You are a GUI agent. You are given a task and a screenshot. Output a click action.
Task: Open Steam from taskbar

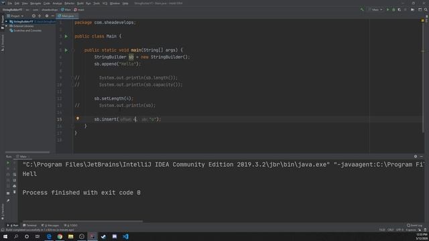coord(103,236)
